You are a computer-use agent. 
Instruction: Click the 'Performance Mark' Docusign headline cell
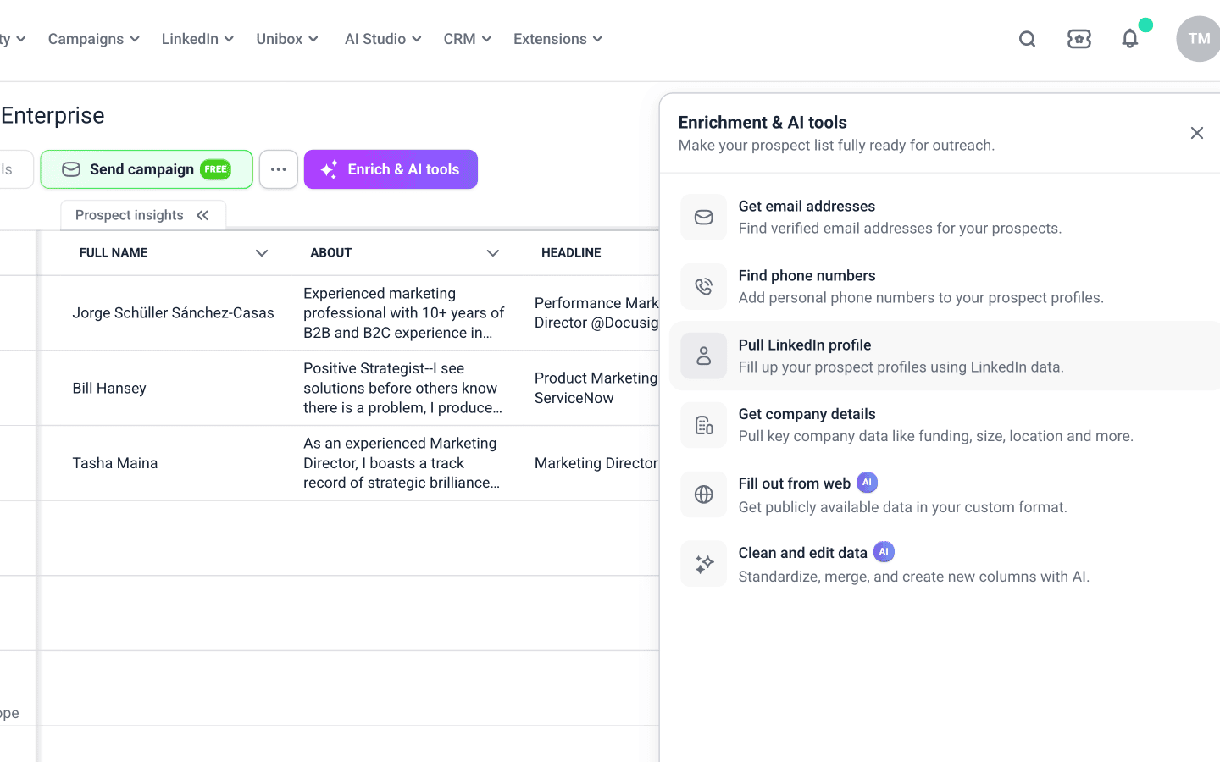596,313
